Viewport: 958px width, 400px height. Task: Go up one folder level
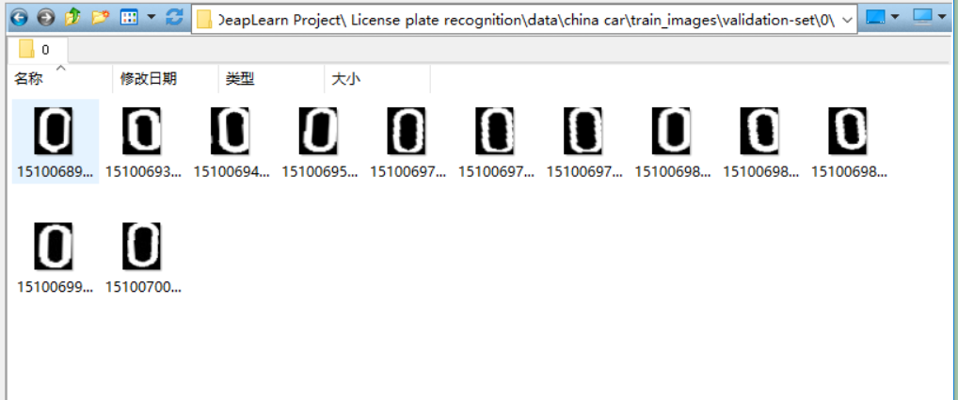tap(72, 18)
